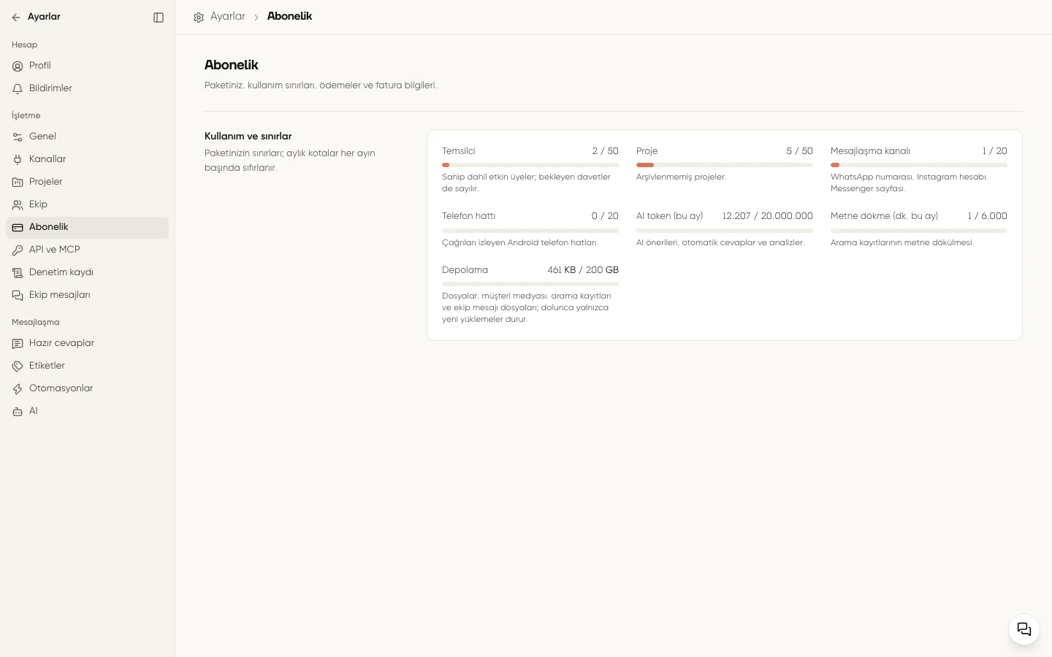Viewport: 1052px width, 657px height.
Task: Click the Abonelik card icon
Action: coord(18,228)
